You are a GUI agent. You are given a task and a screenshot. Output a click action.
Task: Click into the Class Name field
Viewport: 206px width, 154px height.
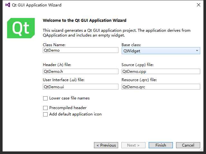(x=80, y=50)
